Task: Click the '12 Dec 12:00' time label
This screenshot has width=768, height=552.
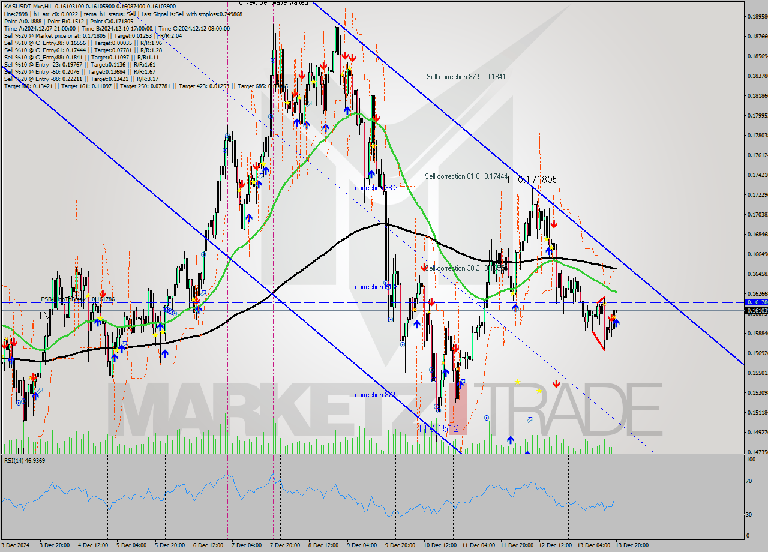Action: tap(555, 545)
